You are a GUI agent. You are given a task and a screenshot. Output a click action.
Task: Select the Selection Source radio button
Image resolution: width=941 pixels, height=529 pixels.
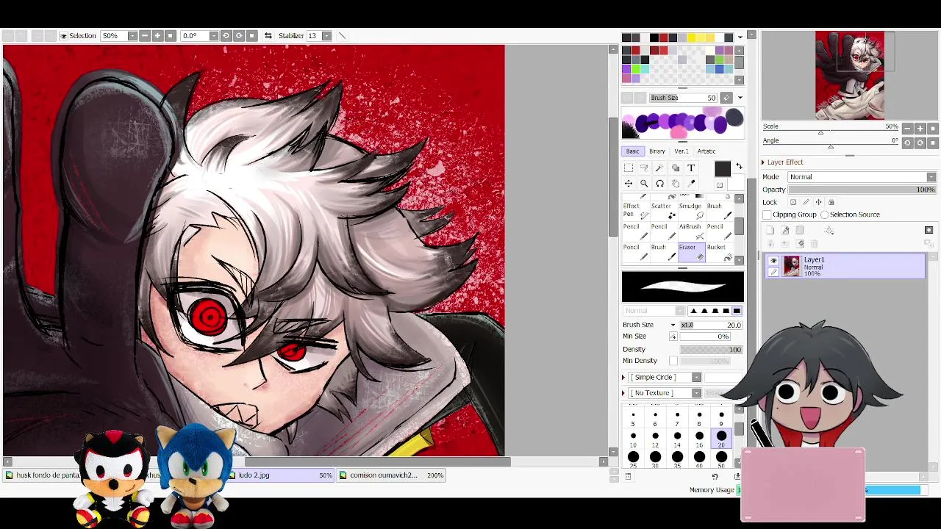tap(824, 215)
